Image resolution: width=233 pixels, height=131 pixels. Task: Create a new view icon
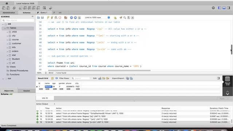29,8
